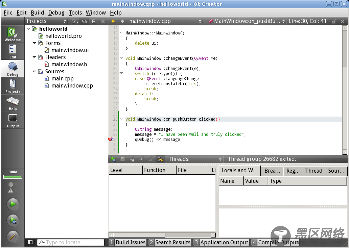Viewport: 349px width, 248px height.
Task: Open the Welcome mode
Action: (13, 34)
